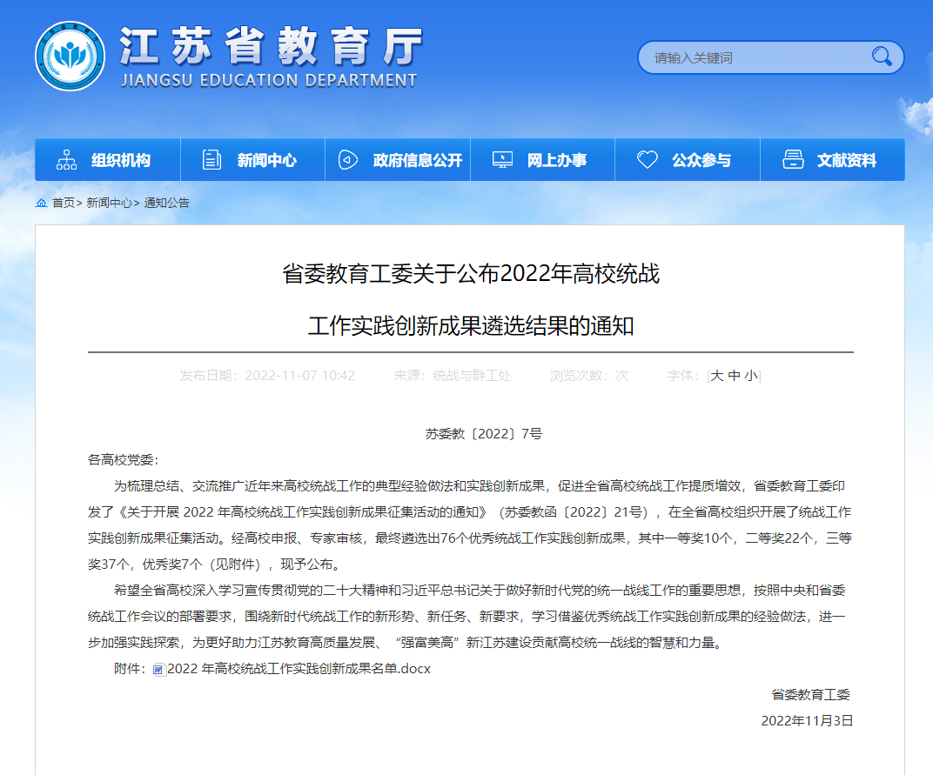Open 新闻中心 breadcrumb link

click(x=109, y=203)
